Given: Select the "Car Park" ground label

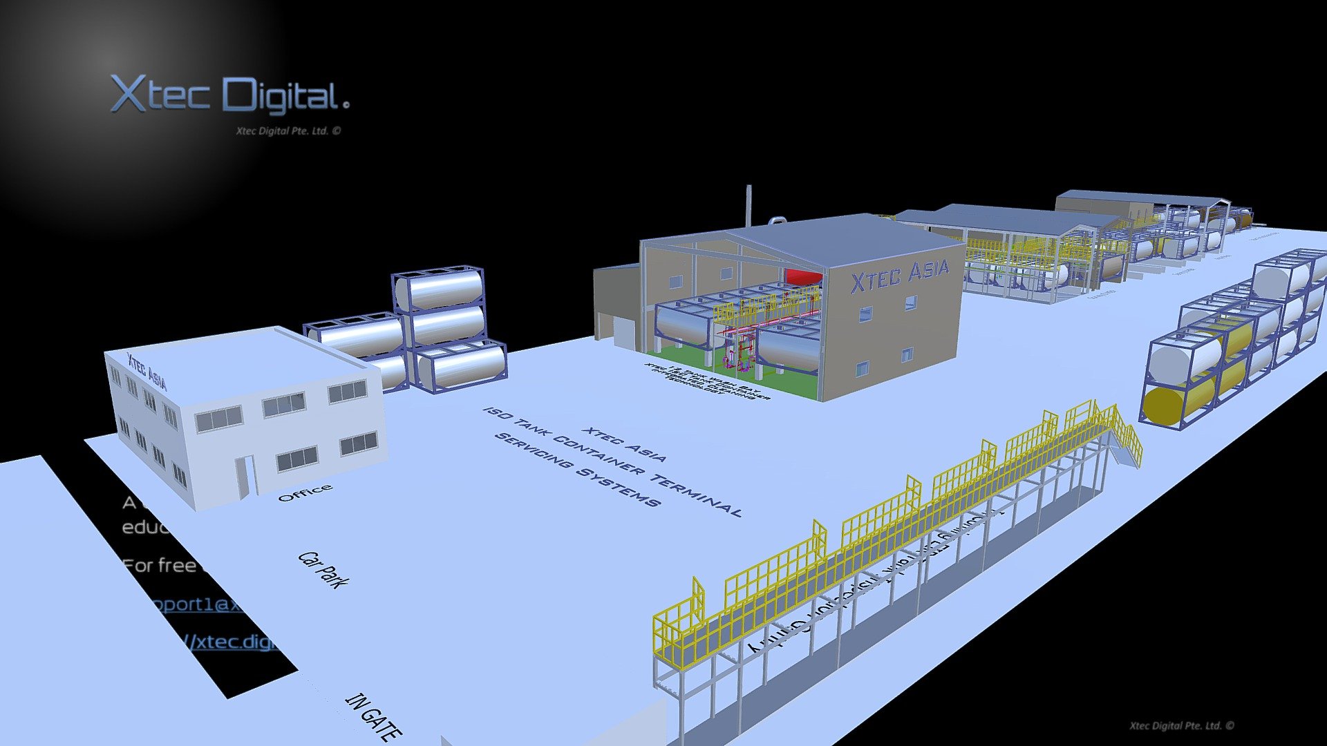Looking at the screenshot, I should point(323,570).
